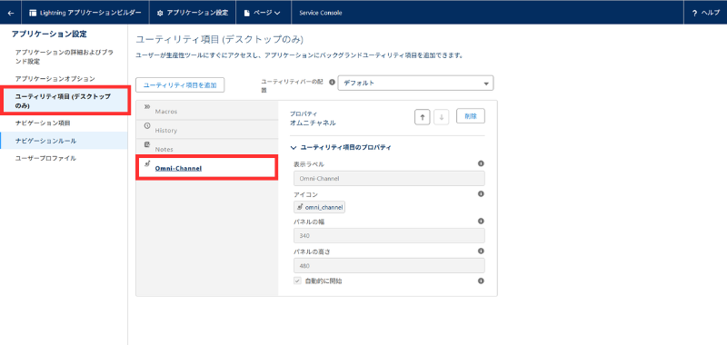Screen dimensions: 727x345
Task: Select the Macros utility item
Action: 207,111
